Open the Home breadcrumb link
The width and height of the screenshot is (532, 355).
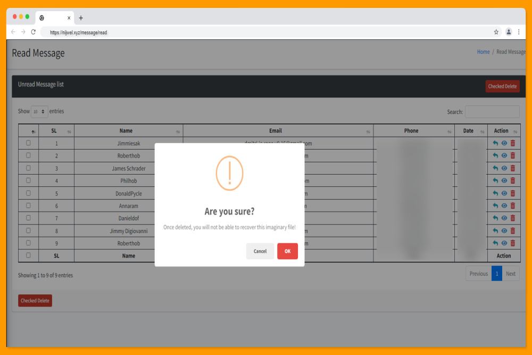tap(483, 52)
